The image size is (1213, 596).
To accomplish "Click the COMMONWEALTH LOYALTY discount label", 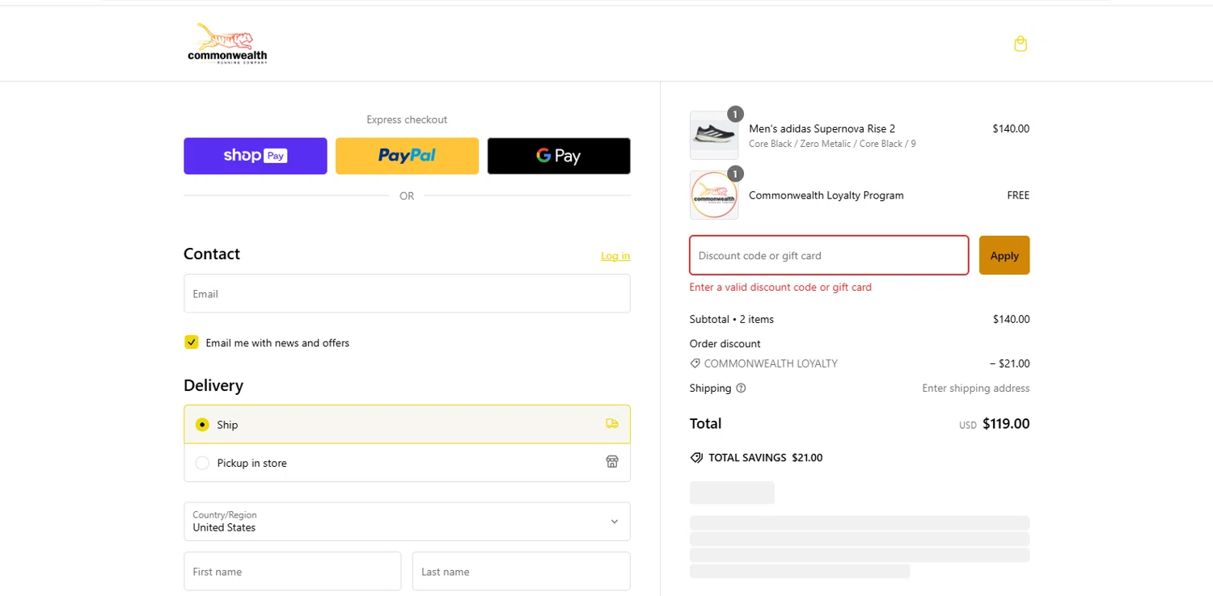I will pos(771,363).
